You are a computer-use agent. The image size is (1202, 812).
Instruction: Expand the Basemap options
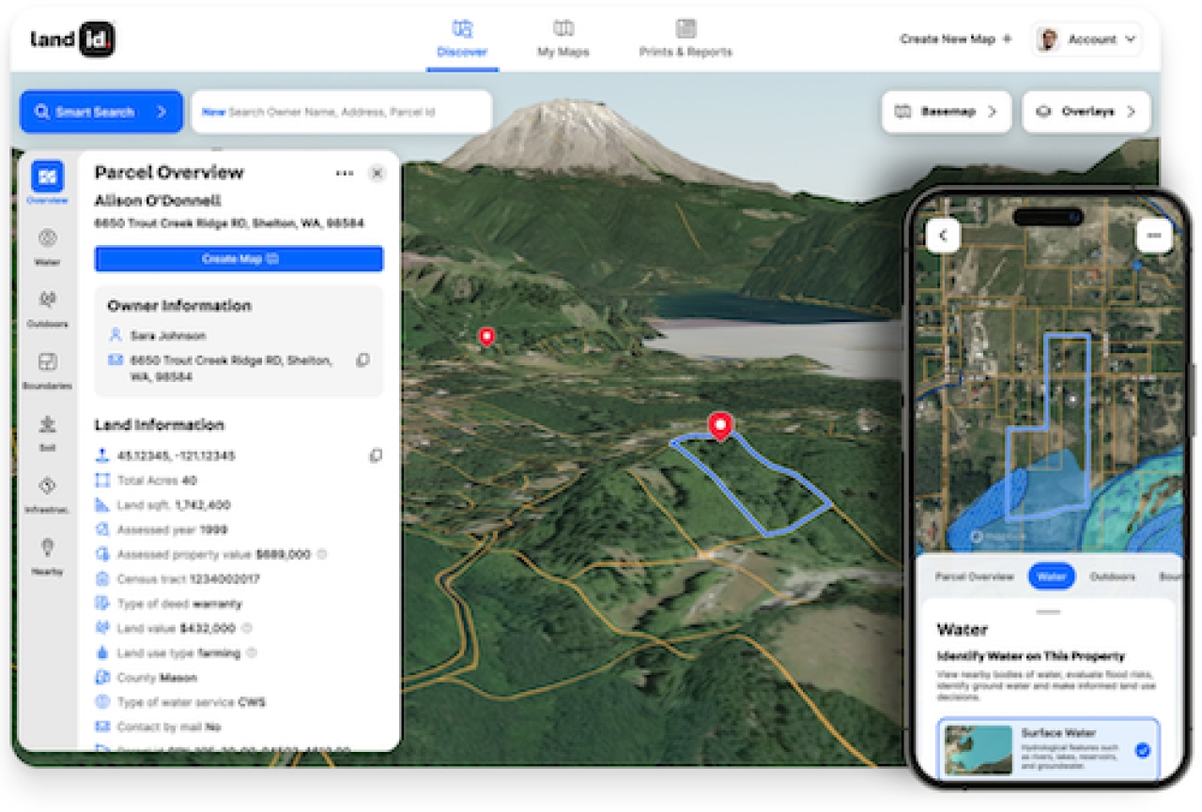point(946,111)
